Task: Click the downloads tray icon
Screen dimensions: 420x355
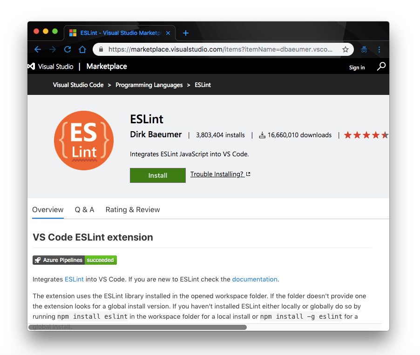Action: [x=262, y=135]
